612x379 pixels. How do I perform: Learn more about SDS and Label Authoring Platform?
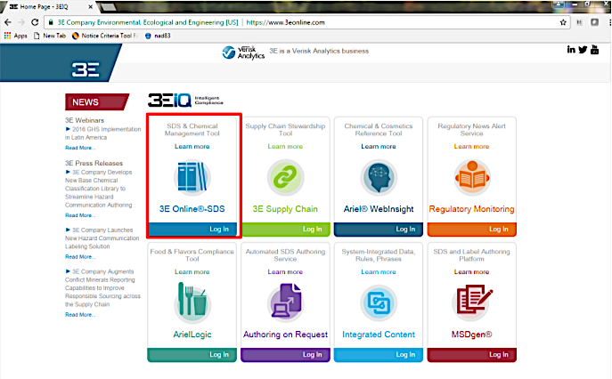[x=471, y=271]
